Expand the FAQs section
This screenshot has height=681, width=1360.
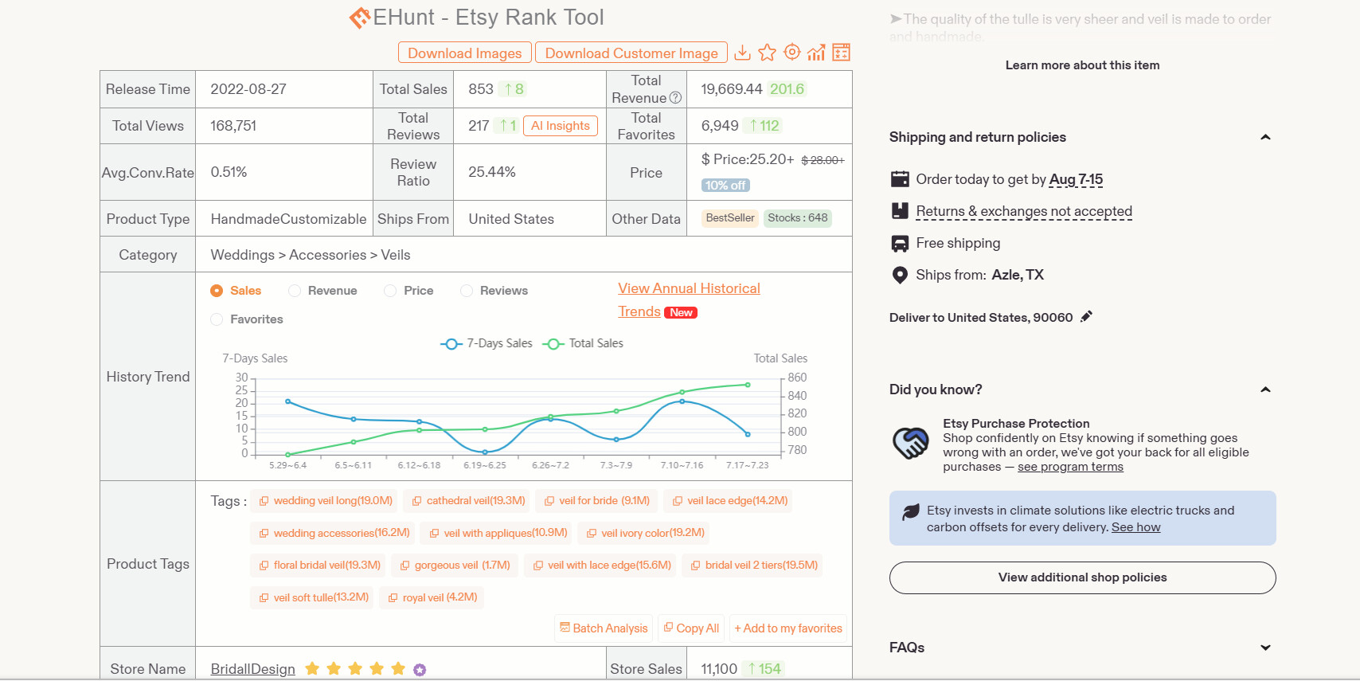(x=1265, y=648)
